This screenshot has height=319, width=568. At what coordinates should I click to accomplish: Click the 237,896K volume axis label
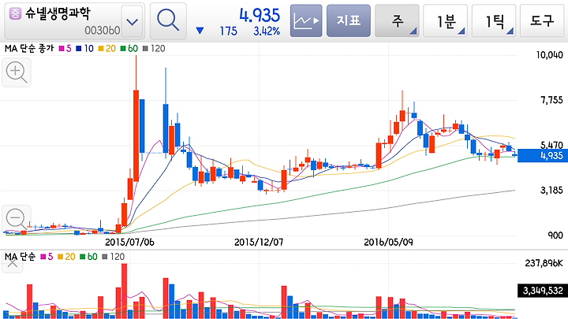pyautogui.click(x=544, y=263)
